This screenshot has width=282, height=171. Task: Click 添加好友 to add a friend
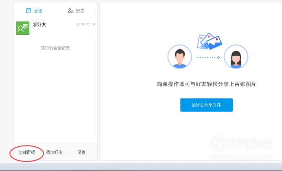coord(54,152)
